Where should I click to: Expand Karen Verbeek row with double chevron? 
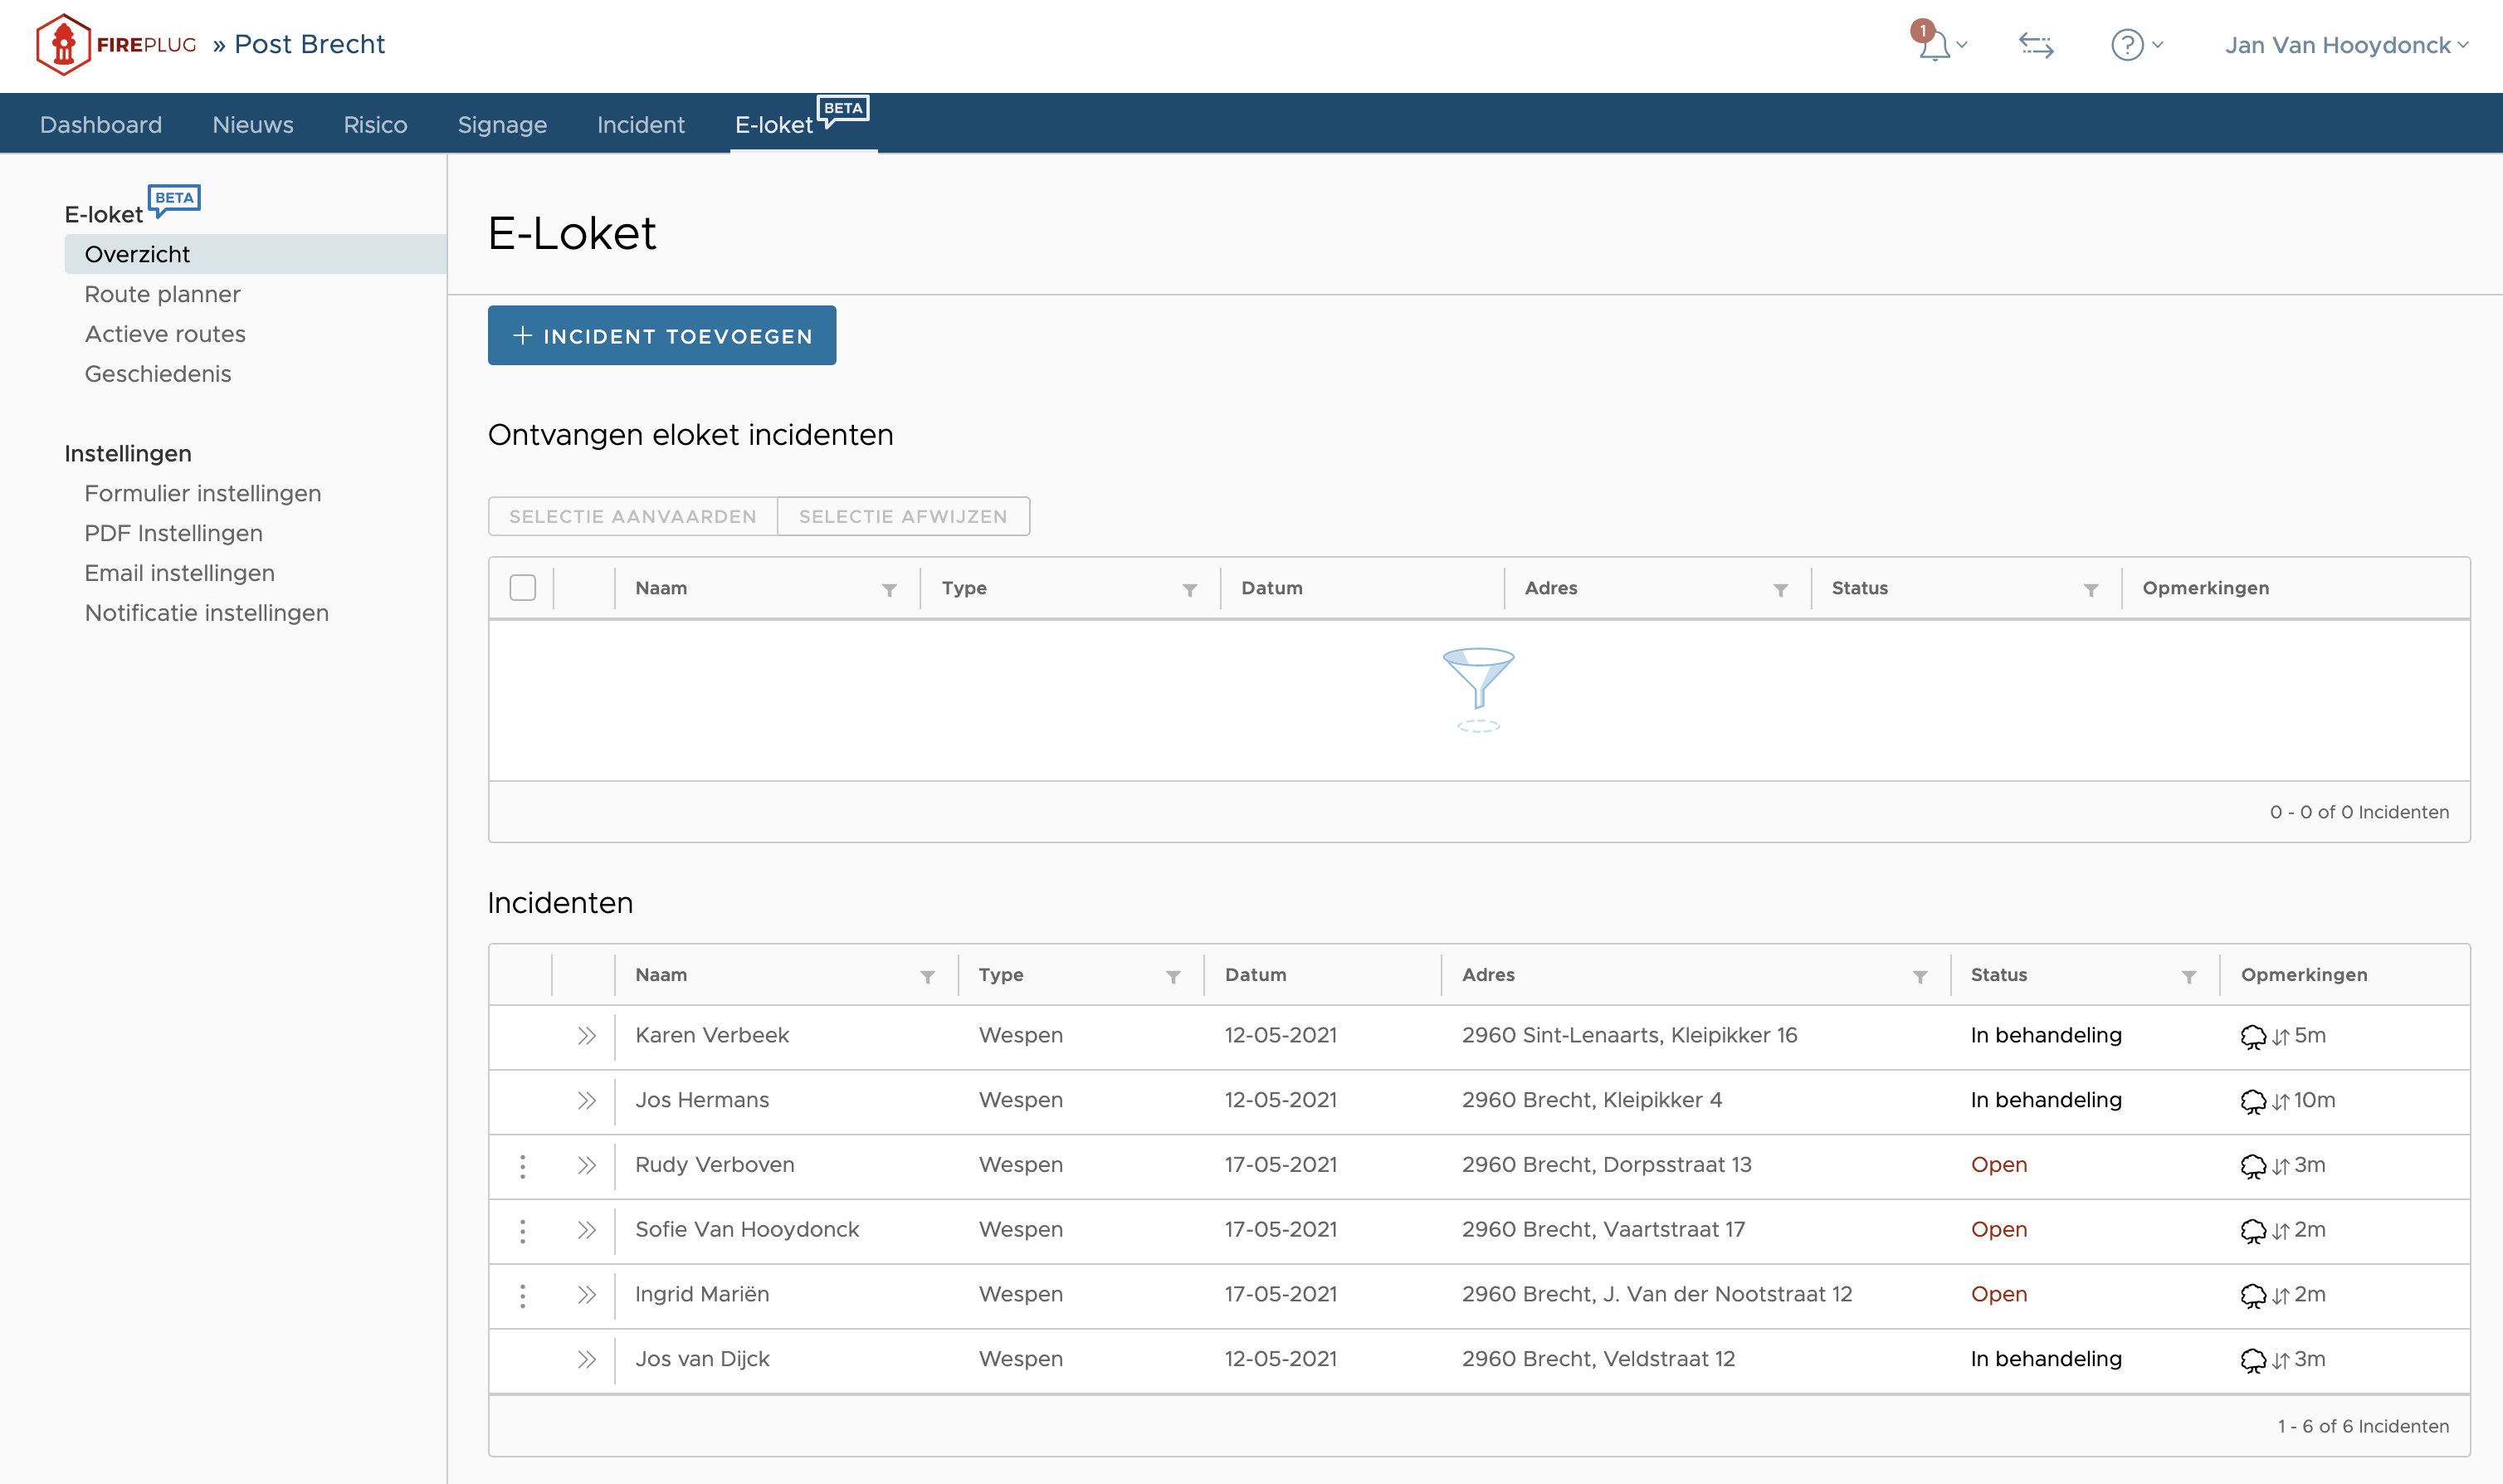pos(587,1036)
